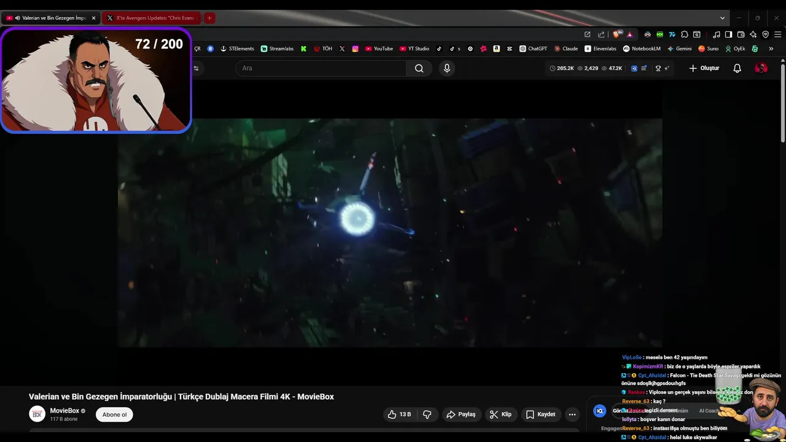Open more actions three-dot menu
This screenshot has height=442, width=786.
[x=572, y=414]
